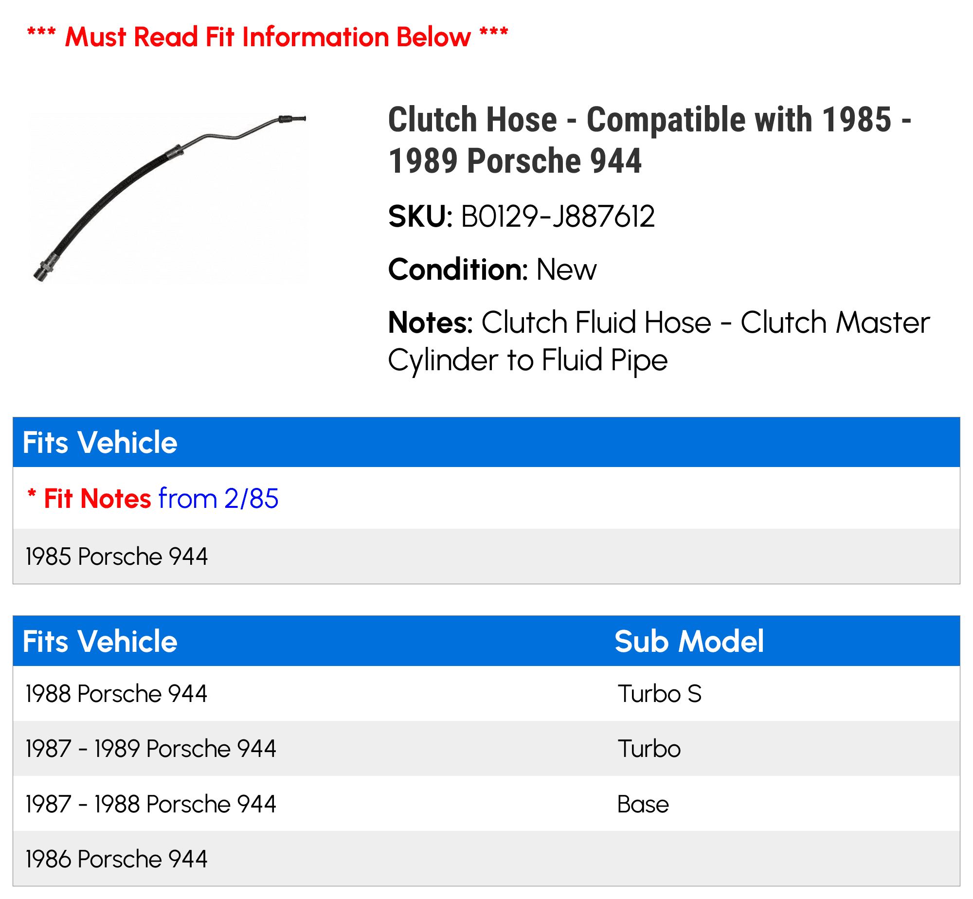The image size is (973, 899).
Task: Select the 1986 Porsche 944 row
Action: [x=486, y=859]
